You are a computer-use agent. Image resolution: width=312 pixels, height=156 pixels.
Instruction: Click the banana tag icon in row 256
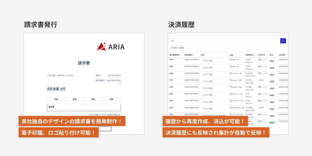point(231,87)
